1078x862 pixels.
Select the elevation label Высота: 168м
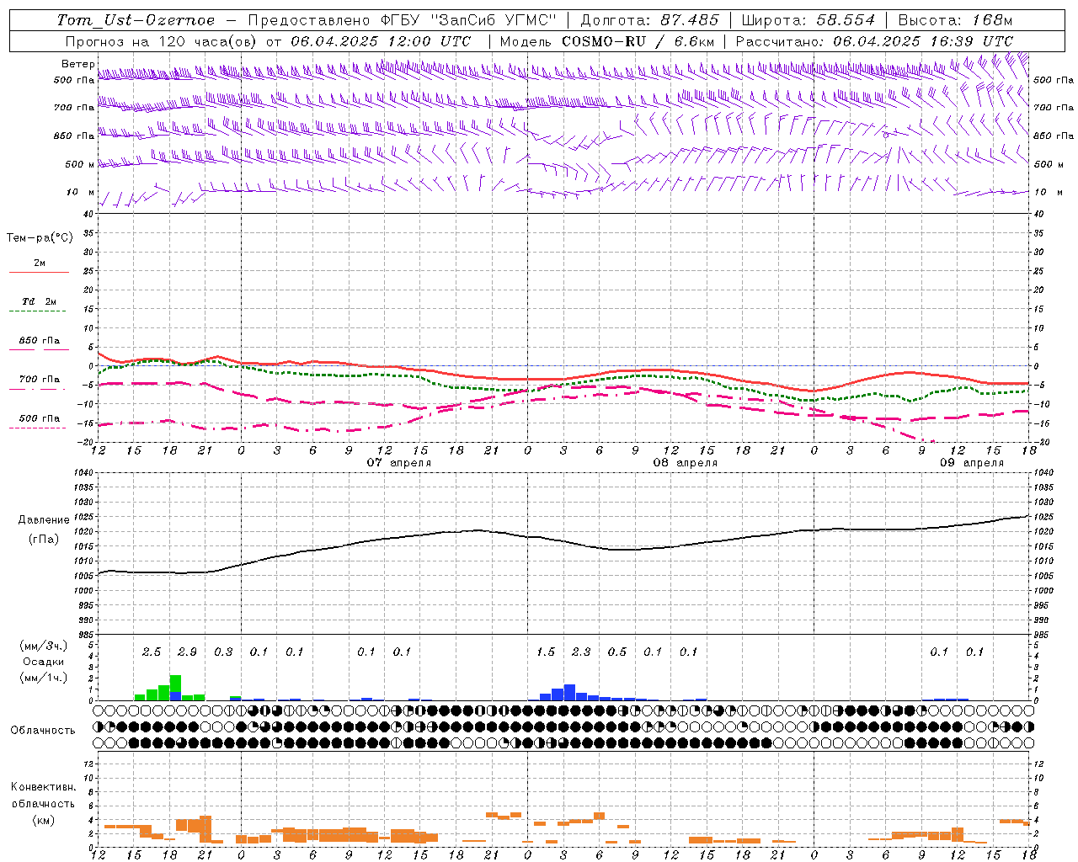[x=955, y=20]
